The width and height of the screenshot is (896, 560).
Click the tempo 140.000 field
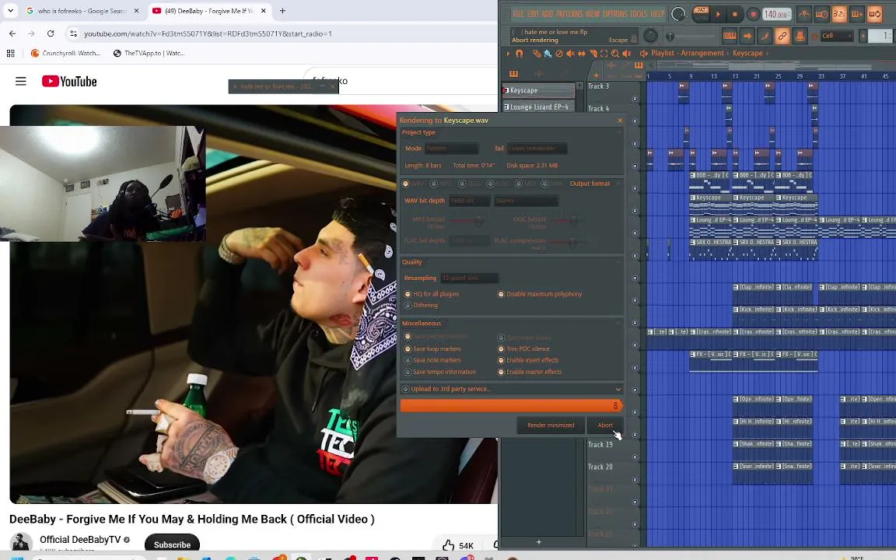pyautogui.click(x=777, y=14)
